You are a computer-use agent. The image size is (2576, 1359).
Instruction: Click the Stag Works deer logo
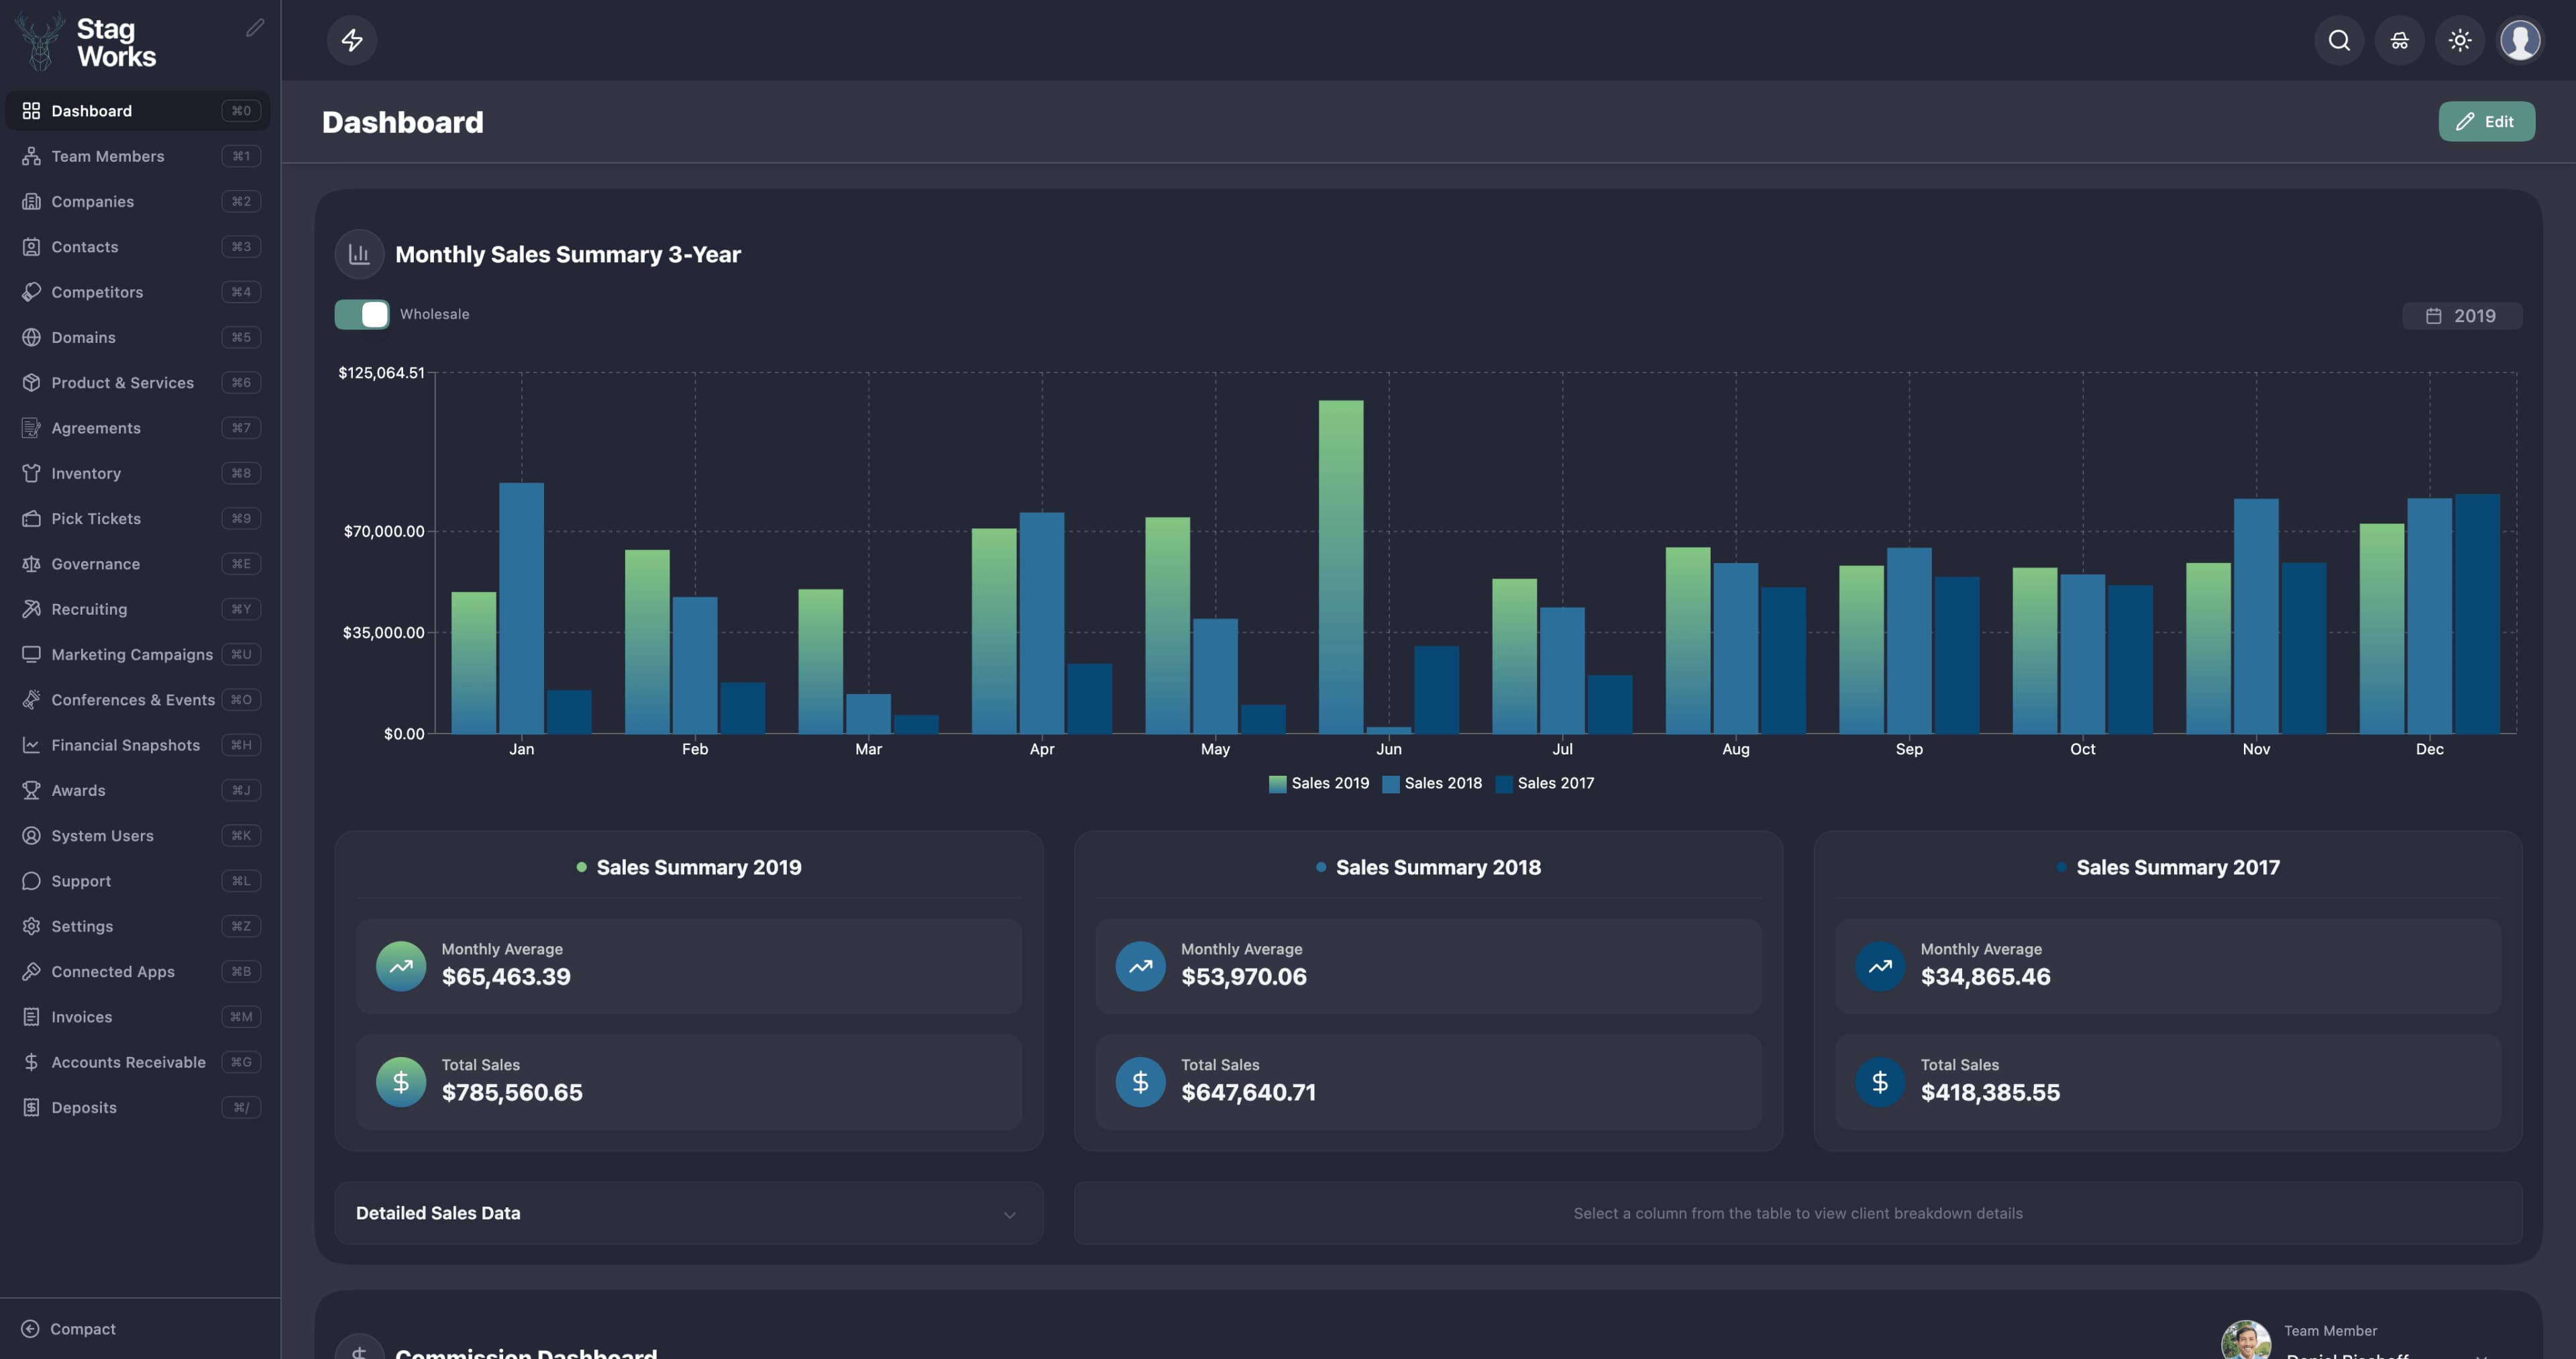click(x=40, y=42)
